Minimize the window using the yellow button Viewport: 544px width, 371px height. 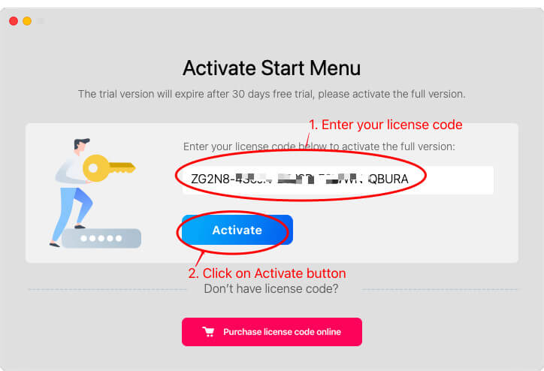tap(27, 21)
